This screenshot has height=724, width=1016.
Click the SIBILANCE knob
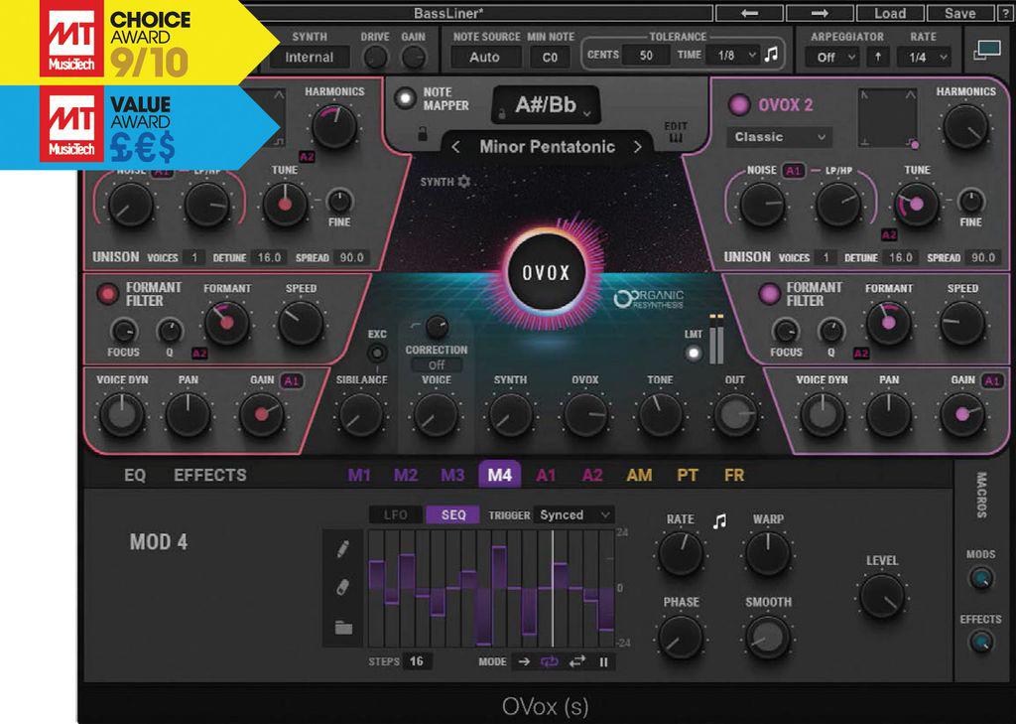point(361,414)
